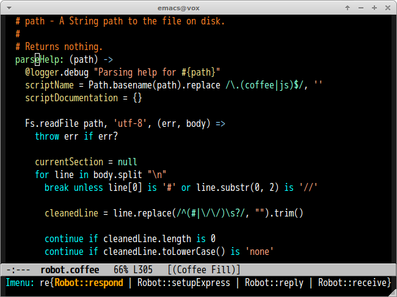The height and width of the screenshot is (297, 397).
Task: Click the Imenu: minibuffer prompt
Action: click(x=20, y=282)
